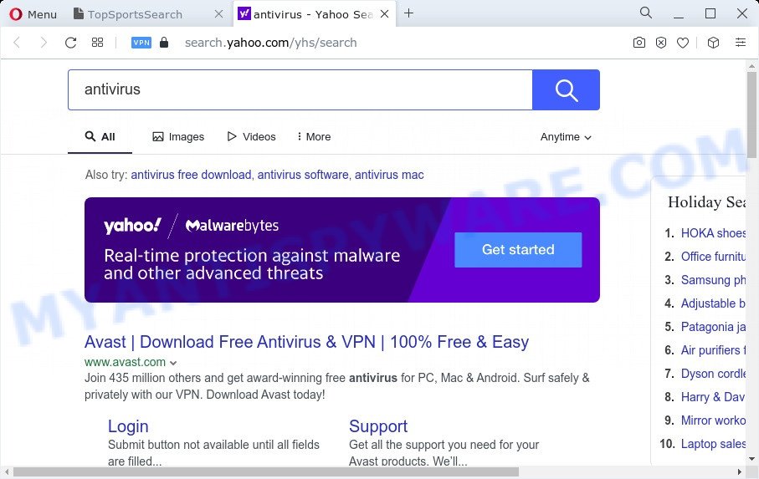Maximize the Opera browser window

point(710,13)
